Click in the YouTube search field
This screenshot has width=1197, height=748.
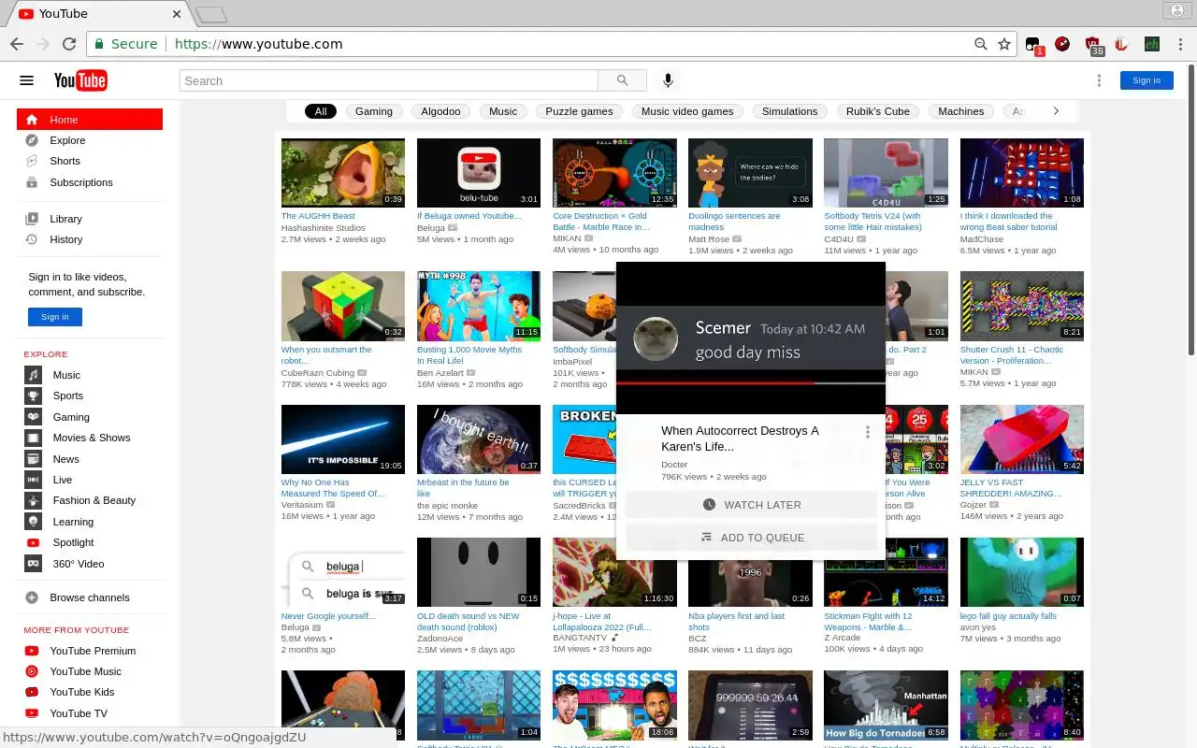pos(388,80)
